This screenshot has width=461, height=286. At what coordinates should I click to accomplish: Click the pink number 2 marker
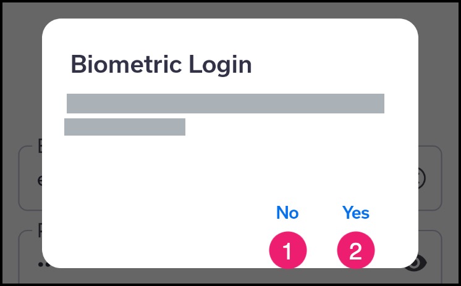pos(356,250)
